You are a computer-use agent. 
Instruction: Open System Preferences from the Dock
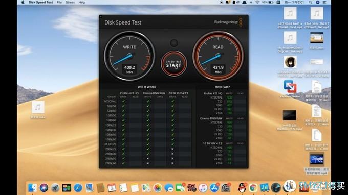(x=226, y=188)
